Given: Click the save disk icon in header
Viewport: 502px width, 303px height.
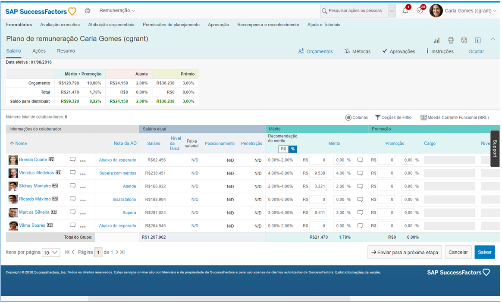Looking at the screenshot, I should 464,41.
